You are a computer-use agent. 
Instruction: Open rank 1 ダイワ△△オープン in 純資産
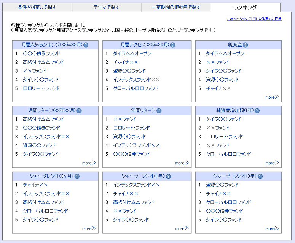point(225,54)
